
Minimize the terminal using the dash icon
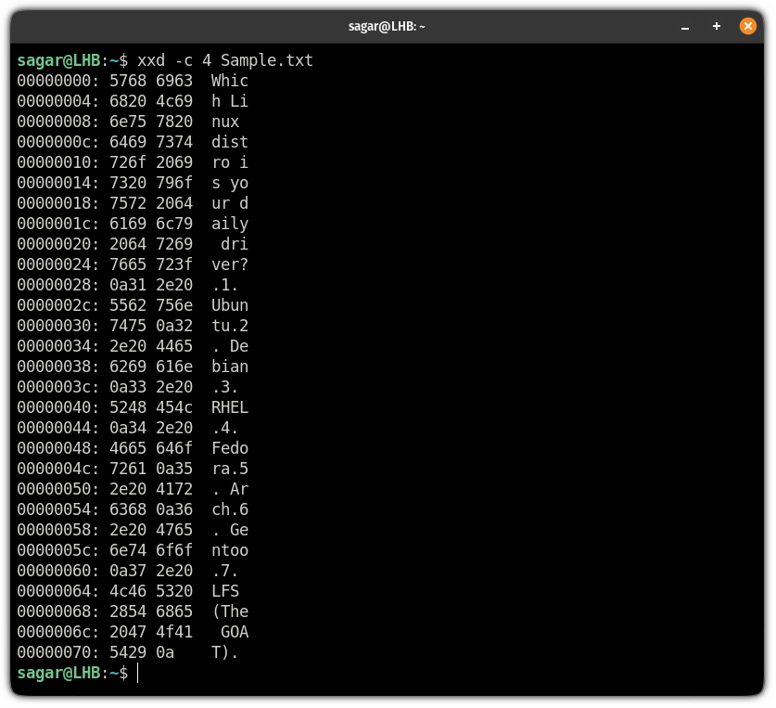(686, 27)
